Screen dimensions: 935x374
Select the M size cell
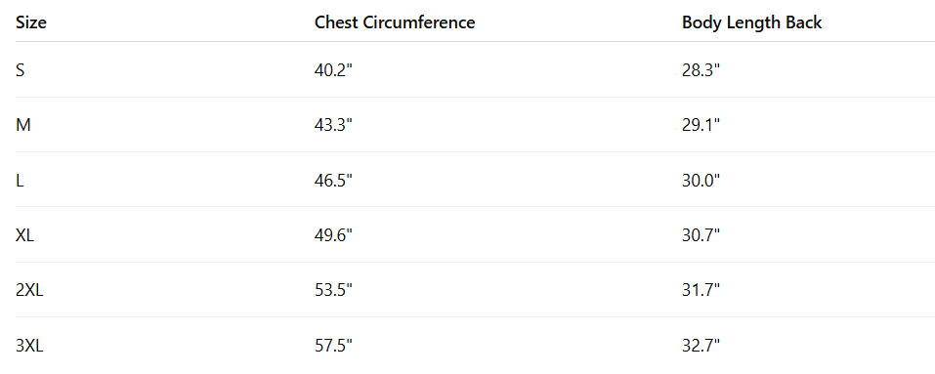tap(23, 125)
